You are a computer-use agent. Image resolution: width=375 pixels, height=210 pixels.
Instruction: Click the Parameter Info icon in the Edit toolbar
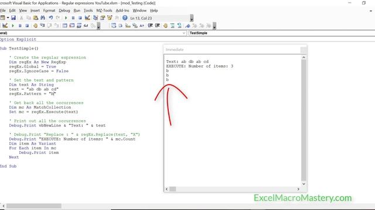(x=135, y=26)
